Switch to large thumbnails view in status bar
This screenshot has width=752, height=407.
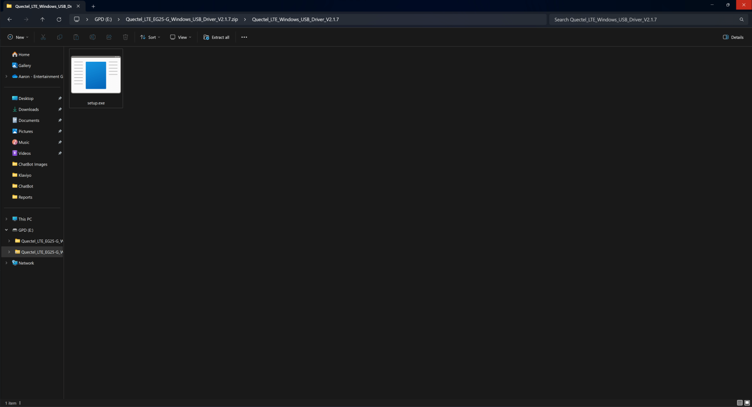point(747,403)
